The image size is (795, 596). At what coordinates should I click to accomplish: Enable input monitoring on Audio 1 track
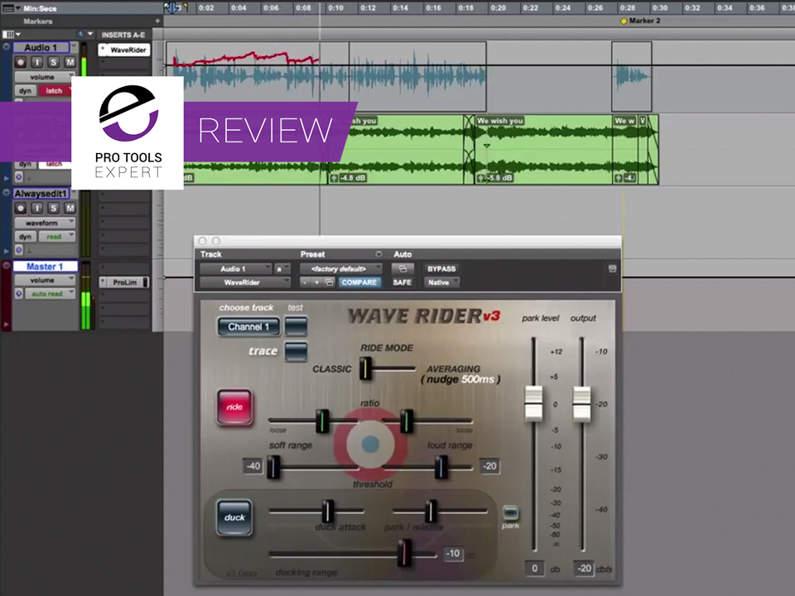click(37, 62)
